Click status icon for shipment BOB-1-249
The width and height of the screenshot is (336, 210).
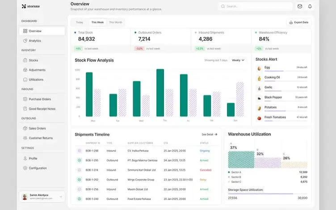79,199
